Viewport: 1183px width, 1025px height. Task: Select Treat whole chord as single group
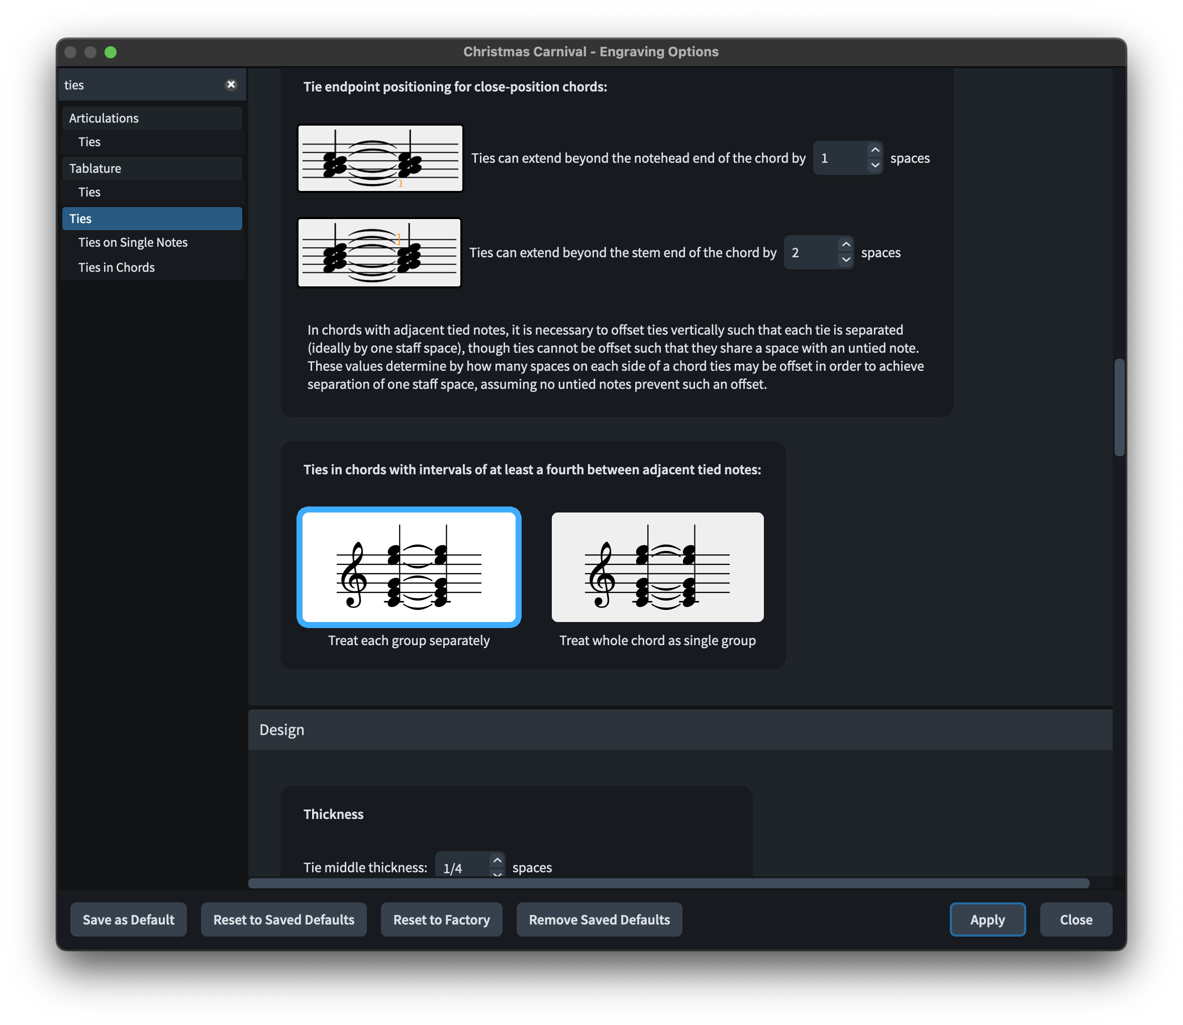click(657, 567)
